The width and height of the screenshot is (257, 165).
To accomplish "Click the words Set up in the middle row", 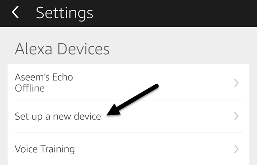I will (29, 117).
